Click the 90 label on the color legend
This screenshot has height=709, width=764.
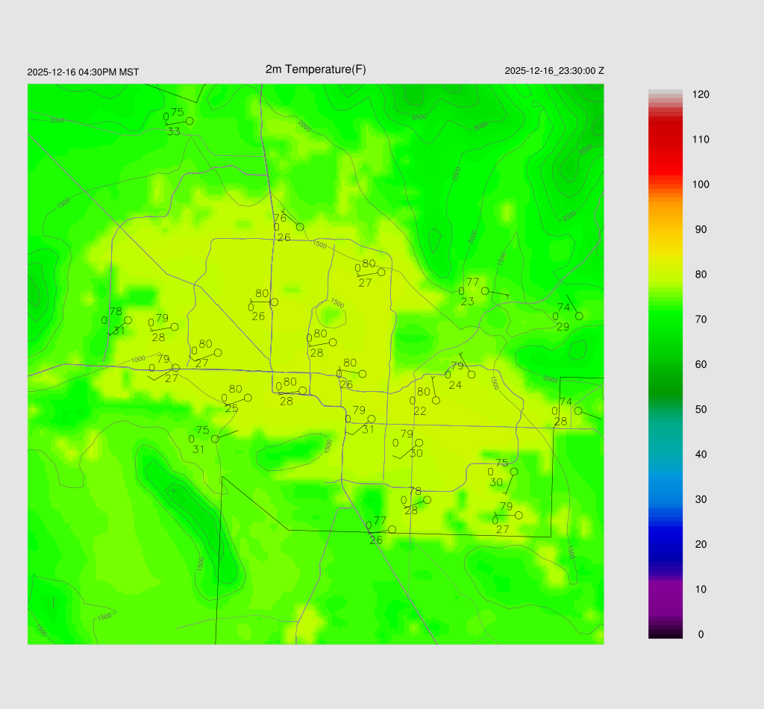point(701,230)
